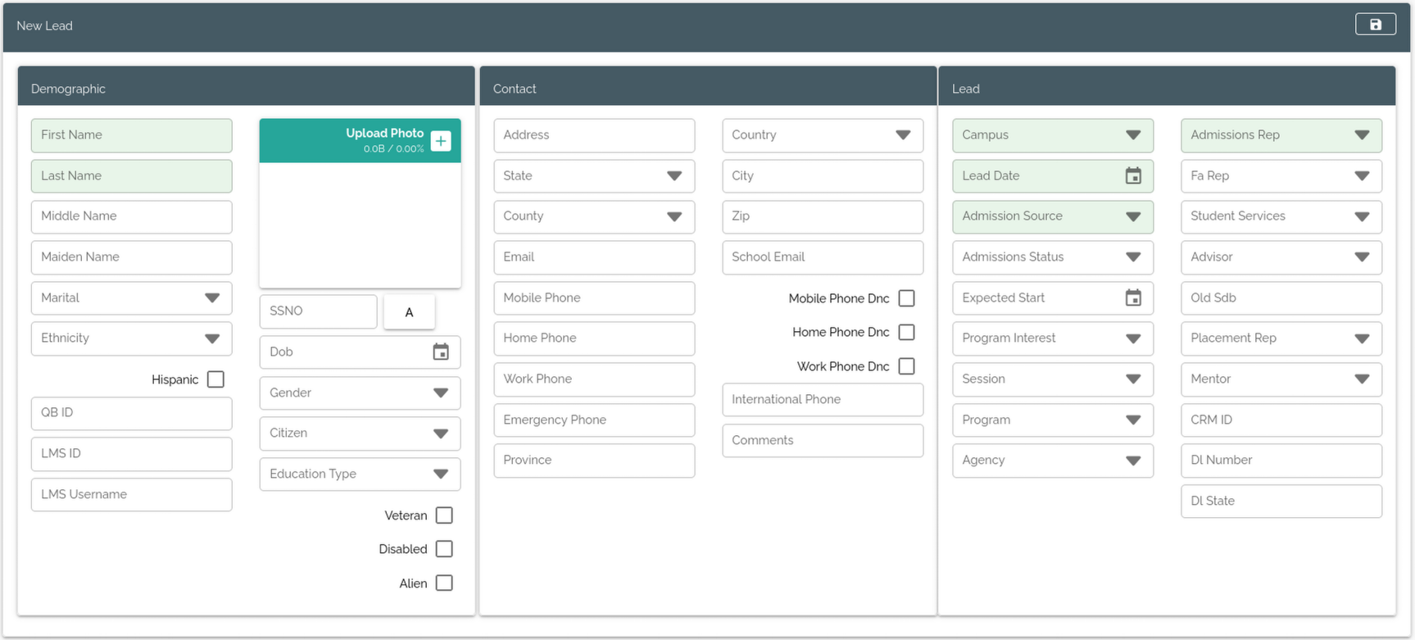Check the Hispanic checkbox
The width and height of the screenshot is (1415, 640).
coord(215,379)
